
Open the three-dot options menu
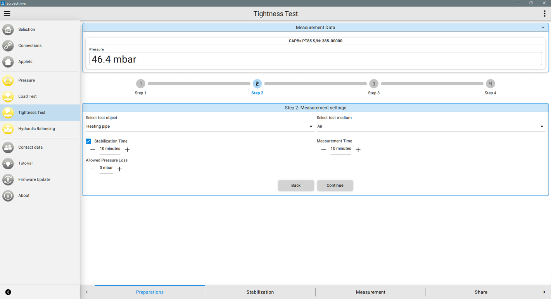point(544,14)
